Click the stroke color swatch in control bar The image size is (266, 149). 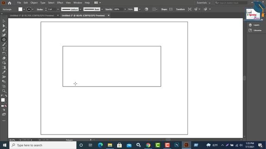tap(29, 9)
